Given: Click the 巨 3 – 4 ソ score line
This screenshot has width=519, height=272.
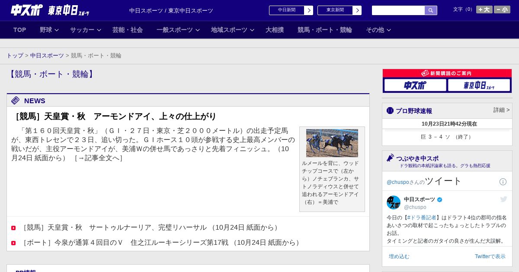Looking at the screenshot, I should [x=447, y=137].
